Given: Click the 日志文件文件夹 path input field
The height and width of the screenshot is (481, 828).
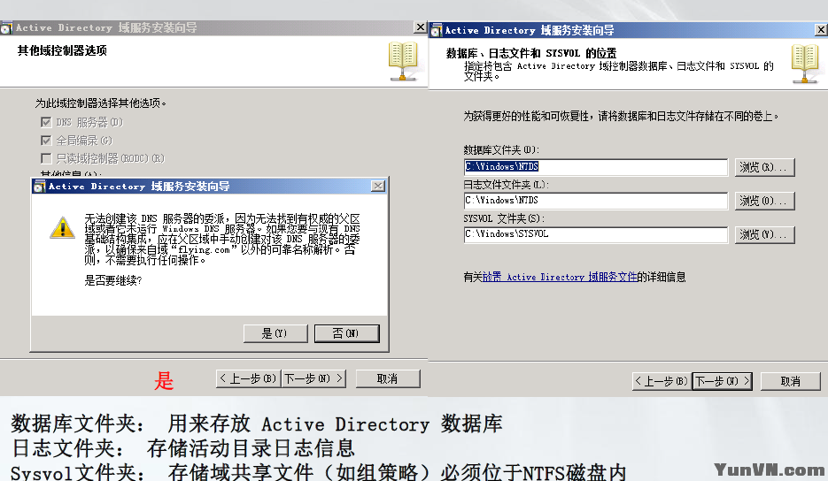Looking at the screenshot, I should 596,201.
